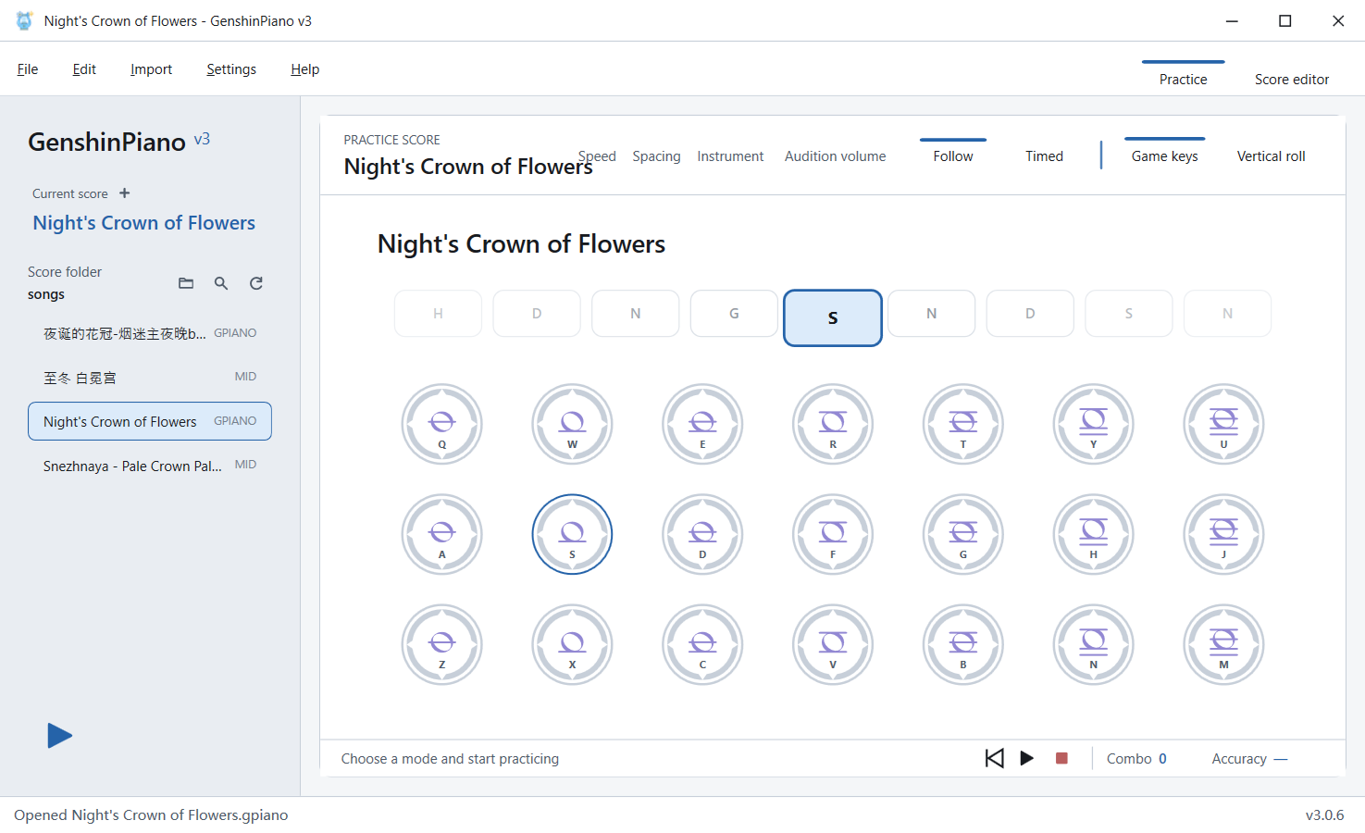Image resolution: width=1365 pixels, height=833 pixels.
Task: Hit the Q key in the top row
Action: [442, 424]
